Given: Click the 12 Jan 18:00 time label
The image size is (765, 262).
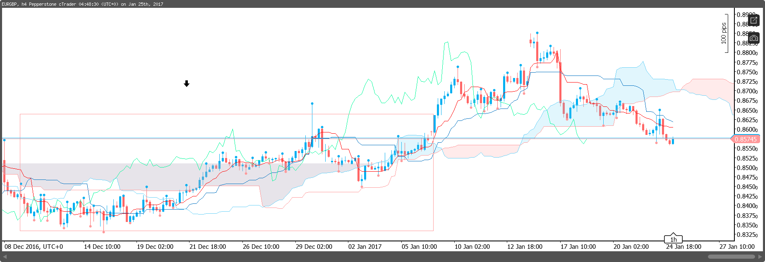Looking at the screenshot, I should click(x=525, y=247).
